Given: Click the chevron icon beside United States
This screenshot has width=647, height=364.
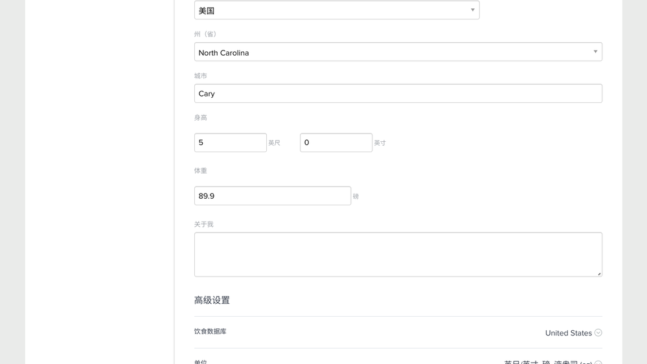Looking at the screenshot, I should point(598,333).
